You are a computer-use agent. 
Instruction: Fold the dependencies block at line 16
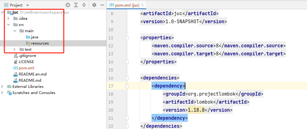tap(127, 78)
